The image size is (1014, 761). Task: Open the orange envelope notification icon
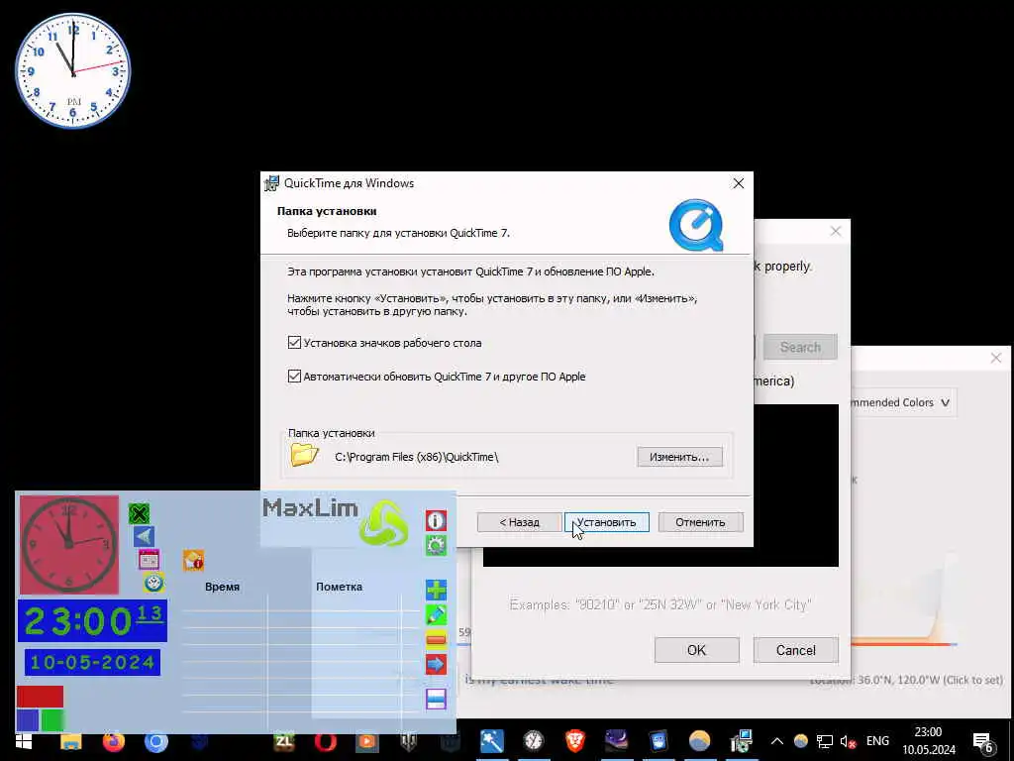(193, 561)
